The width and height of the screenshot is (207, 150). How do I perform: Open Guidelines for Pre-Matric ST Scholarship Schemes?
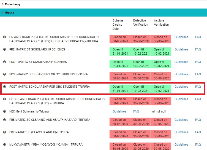(x=181, y=49)
